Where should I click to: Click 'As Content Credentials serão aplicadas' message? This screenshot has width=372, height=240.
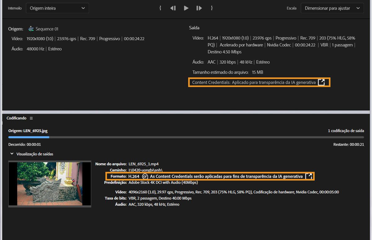(x=226, y=176)
